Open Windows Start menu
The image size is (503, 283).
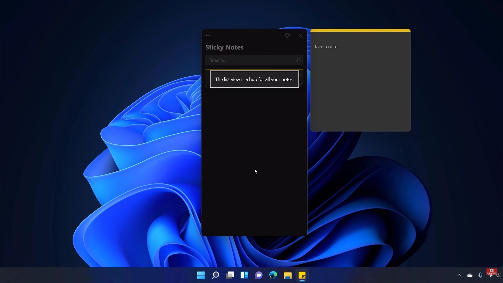tap(201, 275)
